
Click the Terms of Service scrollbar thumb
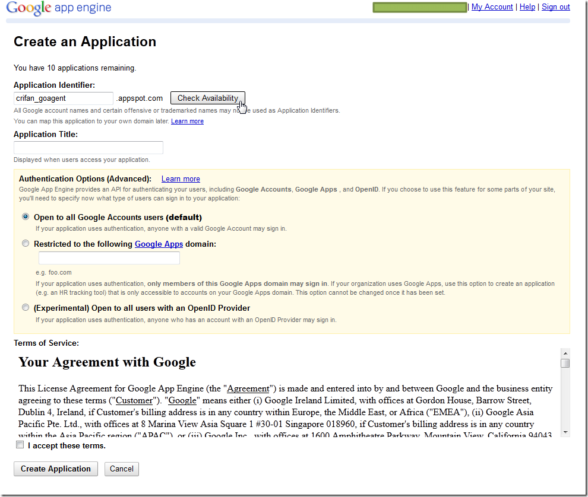click(x=565, y=363)
